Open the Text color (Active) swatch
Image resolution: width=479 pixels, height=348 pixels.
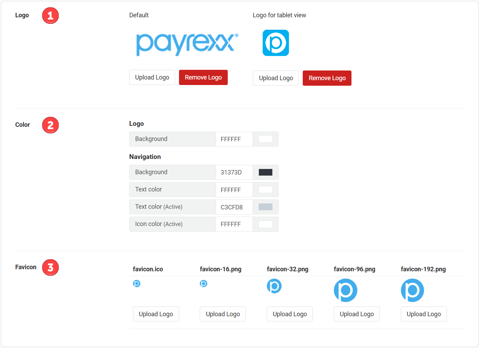tap(265, 207)
